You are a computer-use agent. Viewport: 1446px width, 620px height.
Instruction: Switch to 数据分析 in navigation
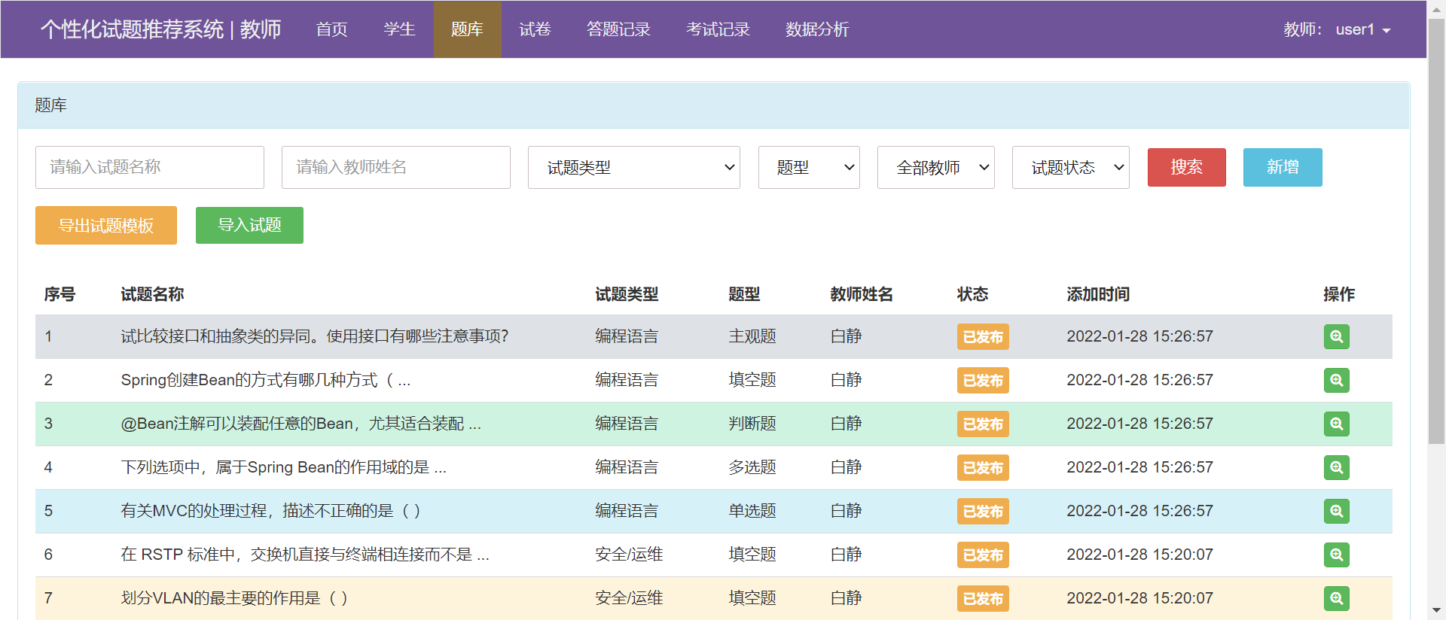[816, 29]
